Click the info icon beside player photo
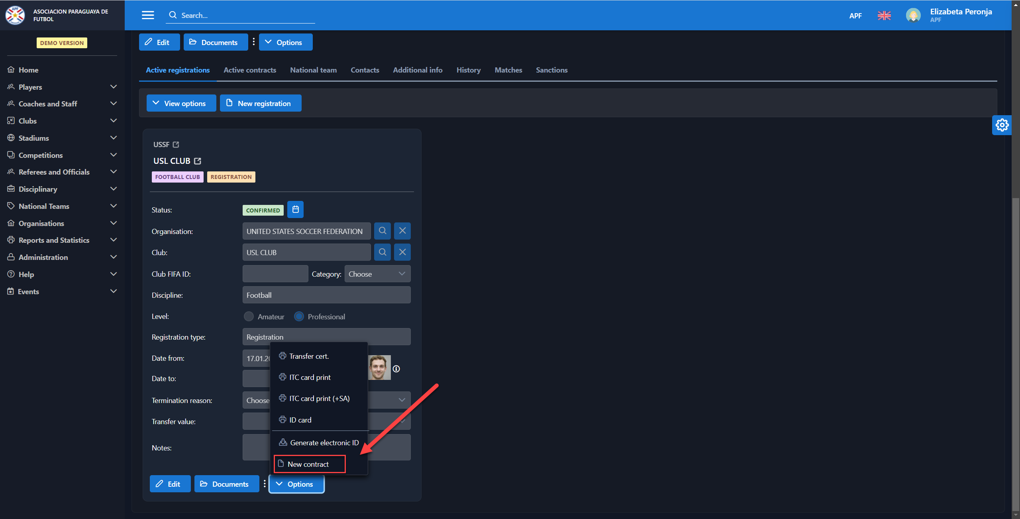1020x519 pixels. pyautogui.click(x=396, y=369)
